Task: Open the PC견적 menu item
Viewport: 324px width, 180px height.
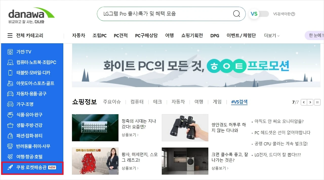Action: pyautogui.click(x=121, y=36)
